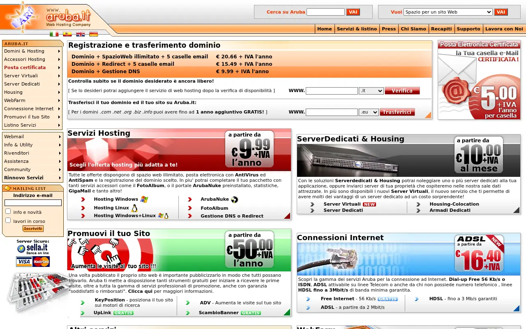The height and width of the screenshot is (329, 526).
Task: Click the GRATIS badge next to ScambioBanner
Action: click(251, 313)
